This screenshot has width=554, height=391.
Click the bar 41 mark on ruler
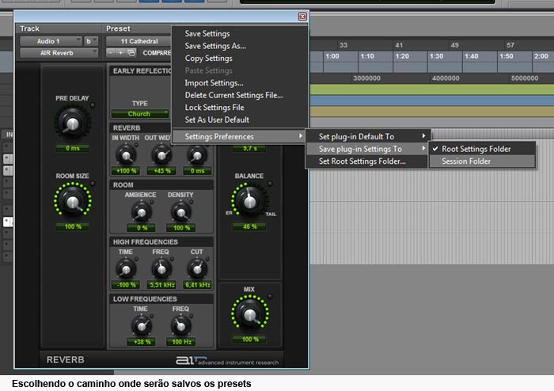pyautogui.click(x=399, y=45)
